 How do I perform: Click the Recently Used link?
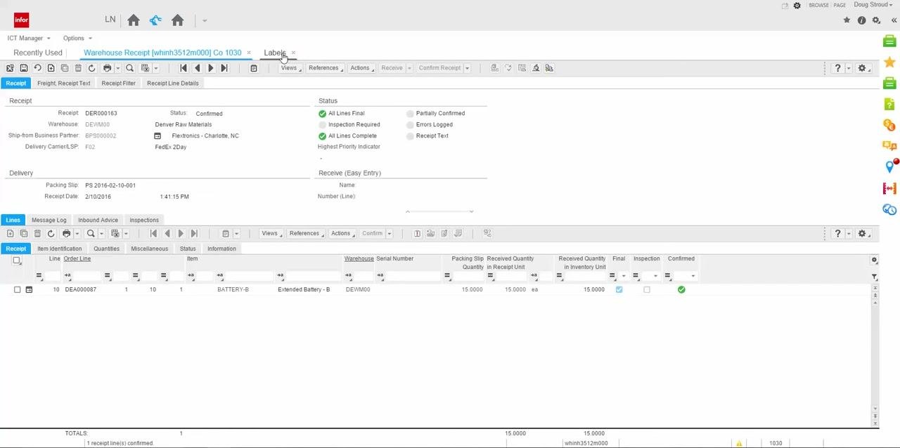(38, 53)
